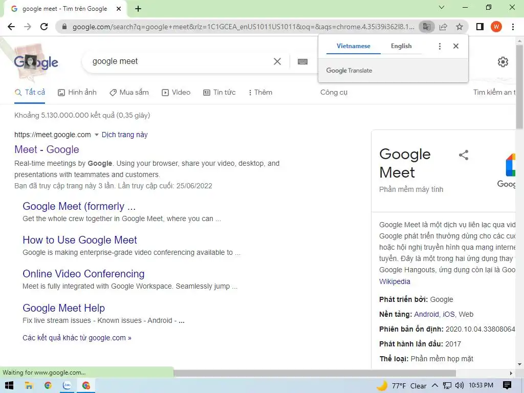Viewport: 524px width, 393px height.
Task: Switch to the Hình ảnh results tab
Action: [77, 93]
